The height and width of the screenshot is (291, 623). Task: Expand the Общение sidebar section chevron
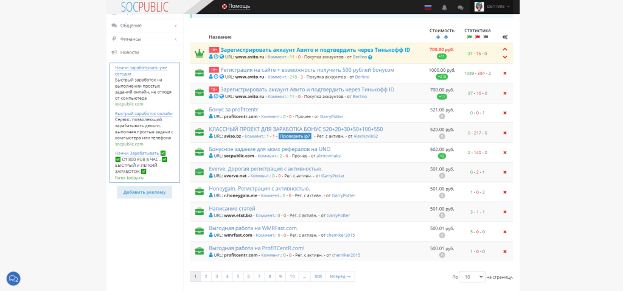[176, 26]
